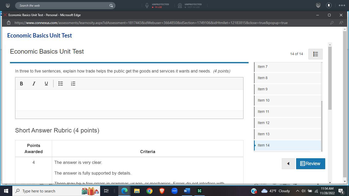Viewport: 349px width, 196px height.
Task: Click the inner assessment scrollbar thumb
Action: click(x=330, y=78)
